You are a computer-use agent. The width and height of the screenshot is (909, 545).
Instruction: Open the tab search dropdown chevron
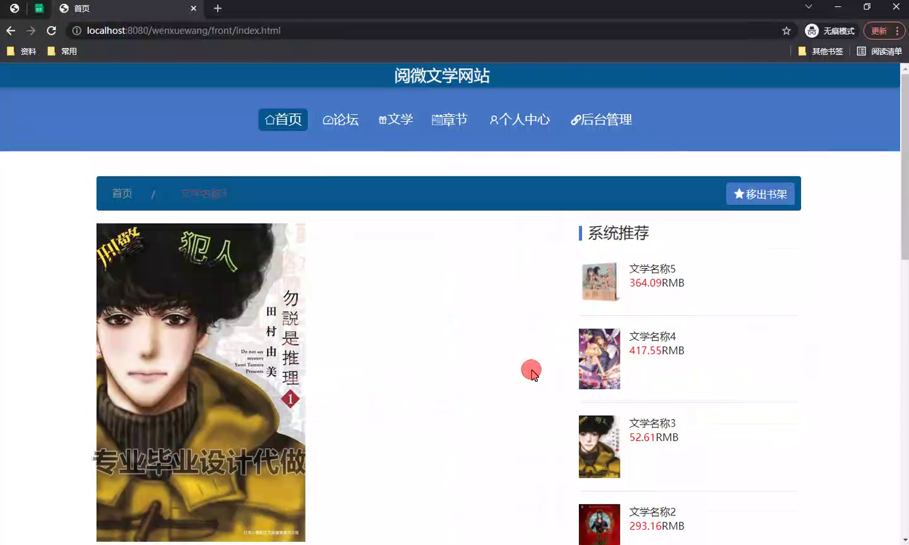tap(809, 6)
